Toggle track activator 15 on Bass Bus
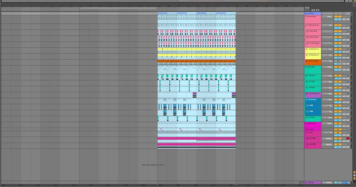 [x=338, y=67]
